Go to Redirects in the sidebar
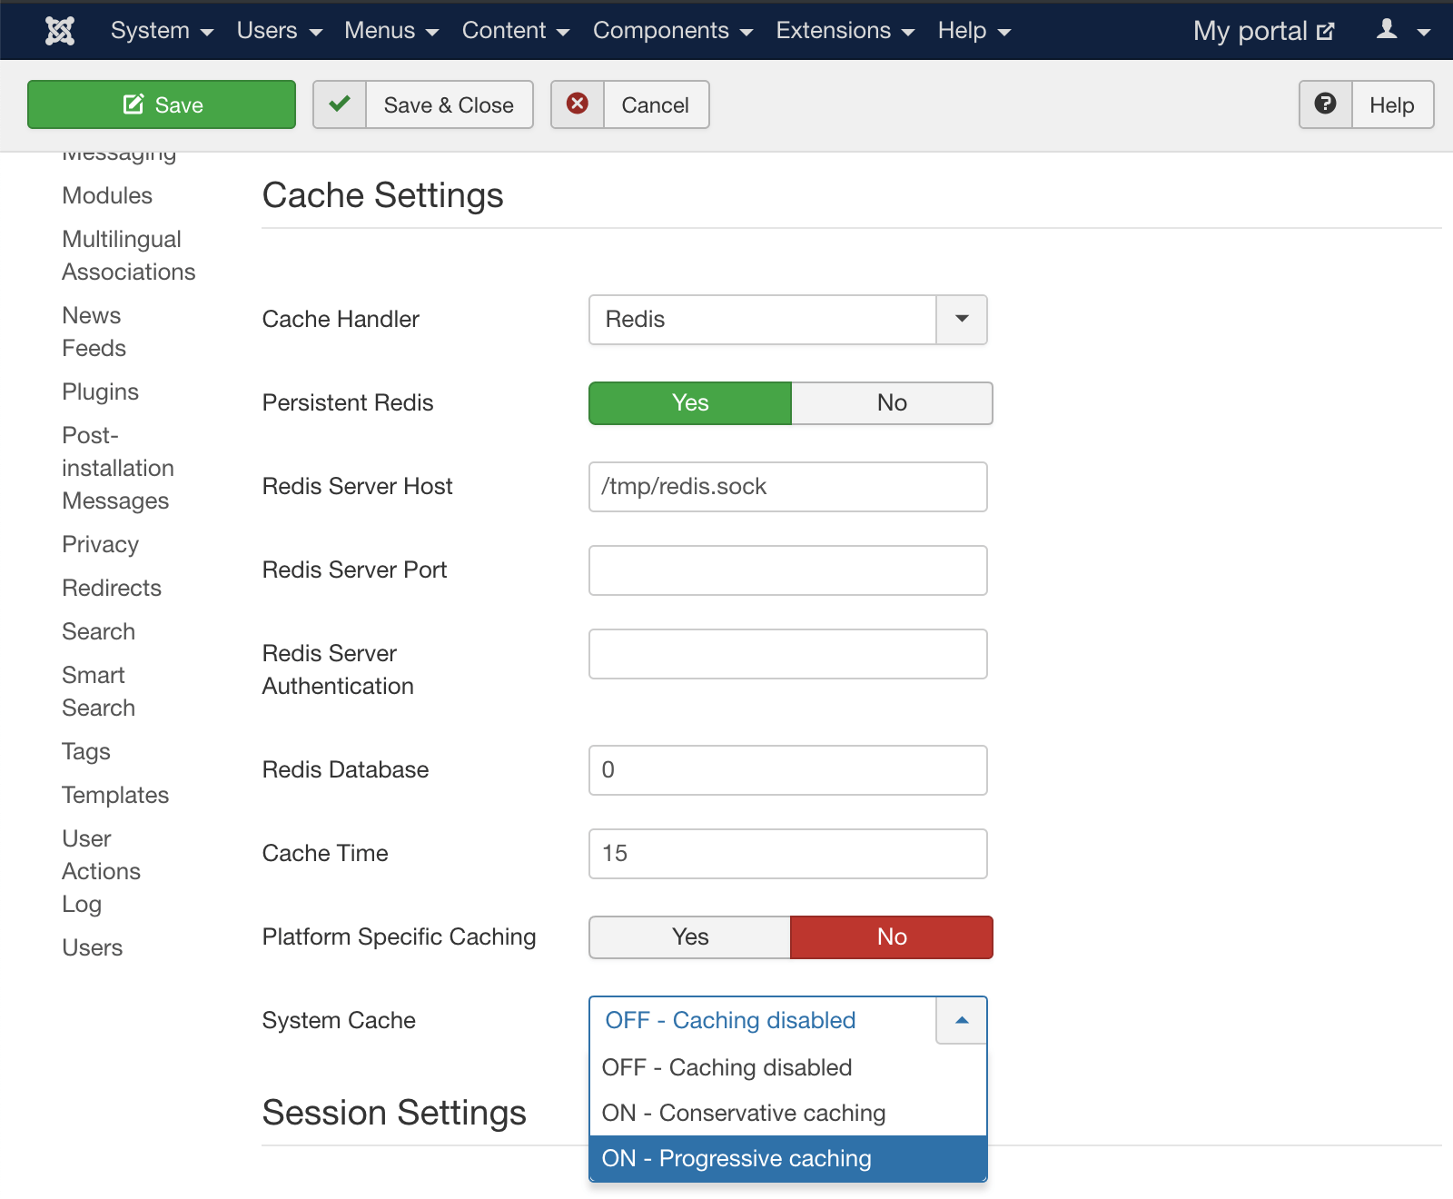The width and height of the screenshot is (1453, 1199). tap(112, 589)
